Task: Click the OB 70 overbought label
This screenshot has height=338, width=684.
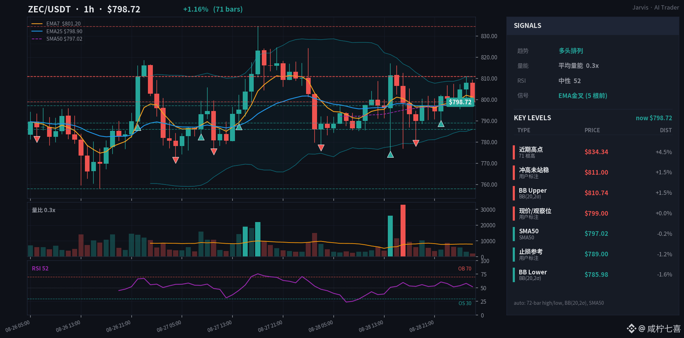Action: (x=465, y=269)
